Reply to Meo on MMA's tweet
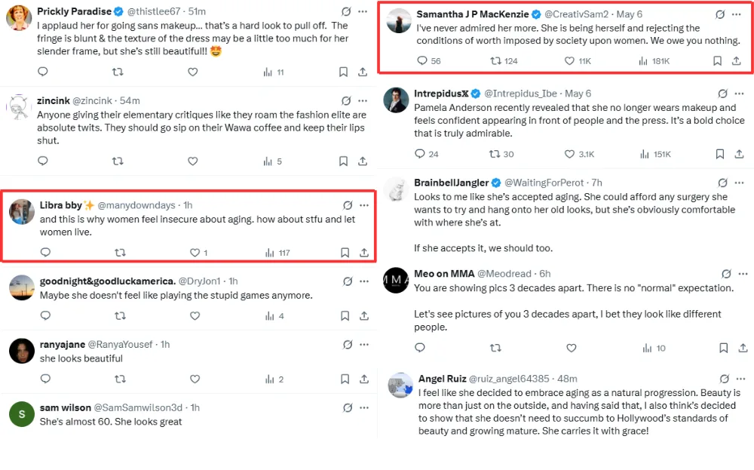 pos(421,348)
